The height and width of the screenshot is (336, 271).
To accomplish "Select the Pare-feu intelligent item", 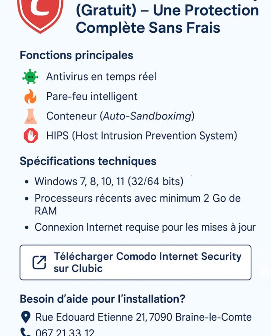I will click(x=92, y=96).
